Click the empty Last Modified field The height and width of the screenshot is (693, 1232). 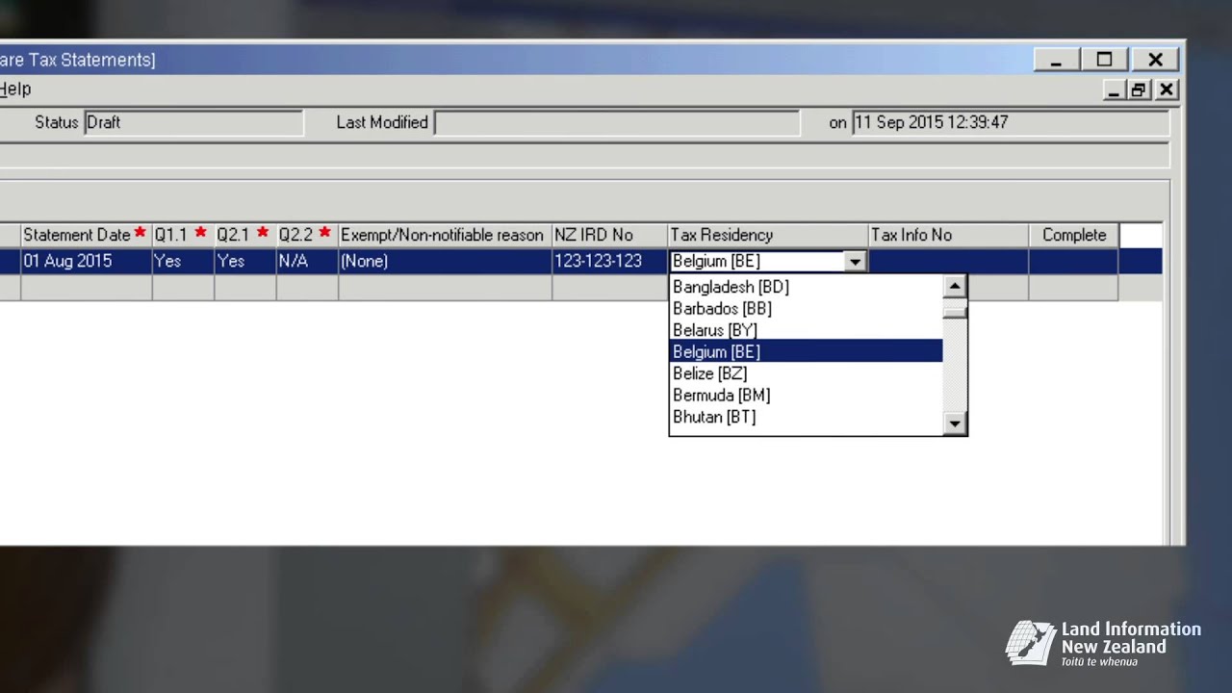[x=617, y=122]
